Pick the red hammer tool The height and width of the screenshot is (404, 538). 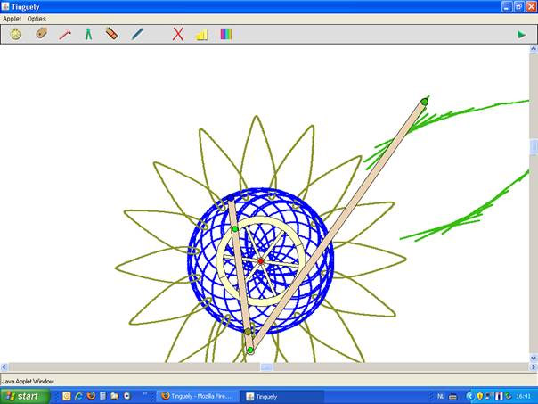(65, 34)
